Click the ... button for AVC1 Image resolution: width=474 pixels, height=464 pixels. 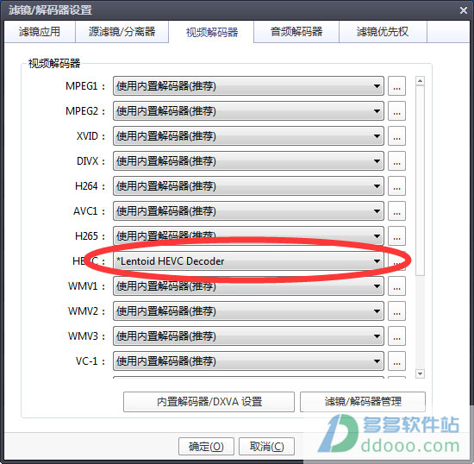pos(397,210)
